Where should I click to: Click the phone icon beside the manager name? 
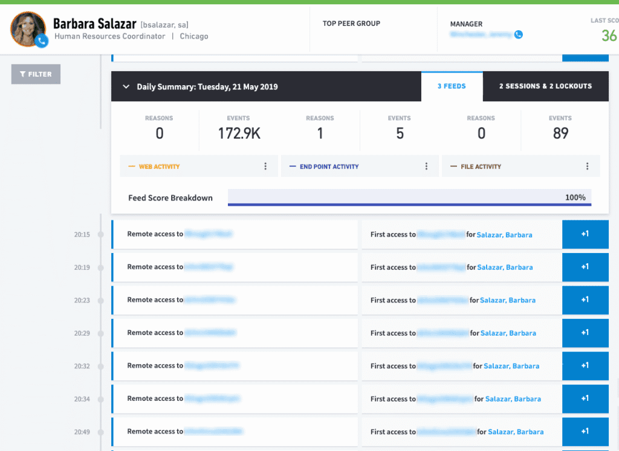click(519, 34)
